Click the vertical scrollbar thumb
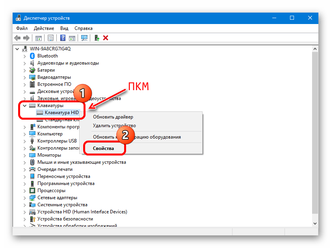Screen dimensions: 331x248 (315, 133)
